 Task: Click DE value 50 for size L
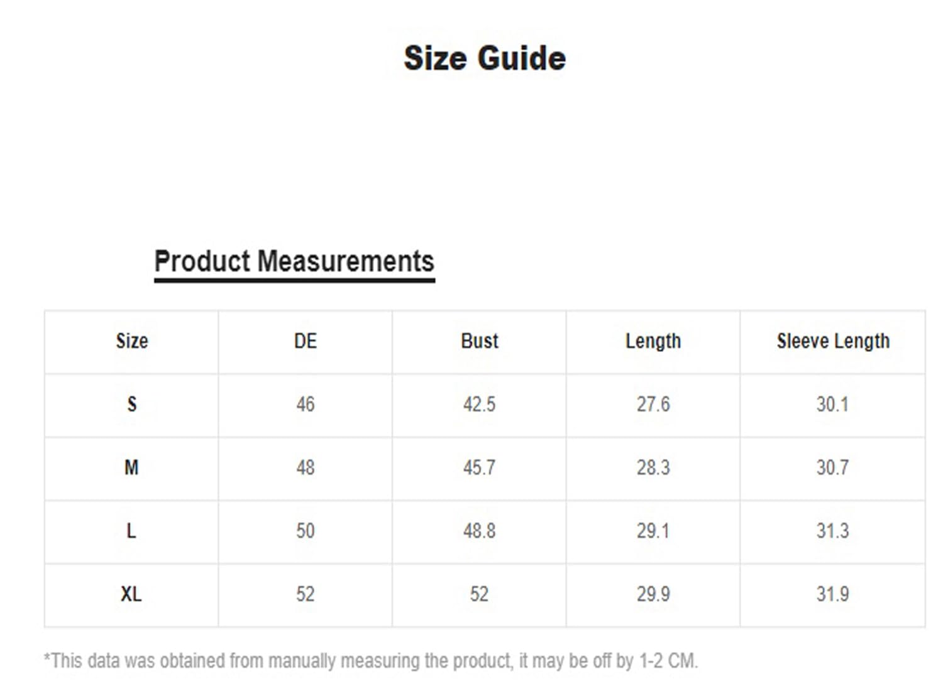(306, 531)
